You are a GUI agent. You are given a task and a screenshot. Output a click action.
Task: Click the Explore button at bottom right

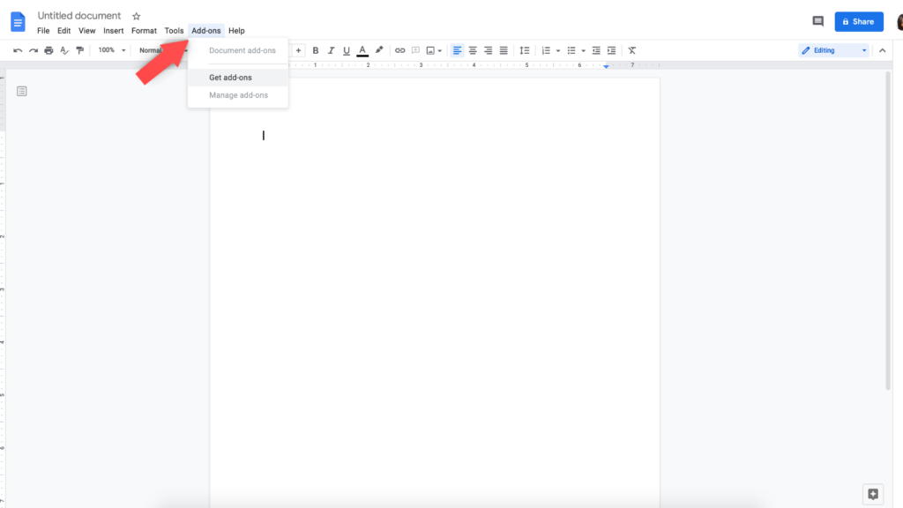[873, 494]
